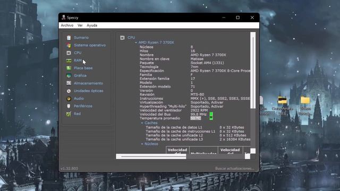
Task: Collapse the Núcleos tree node
Action: click(x=142, y=144)
